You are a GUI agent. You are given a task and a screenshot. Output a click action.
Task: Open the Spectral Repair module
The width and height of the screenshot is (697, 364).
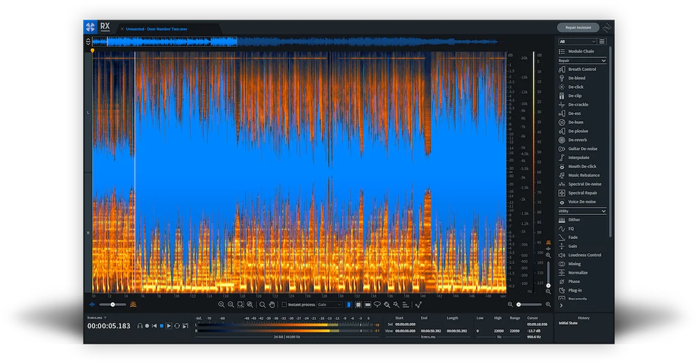point(578,193)
